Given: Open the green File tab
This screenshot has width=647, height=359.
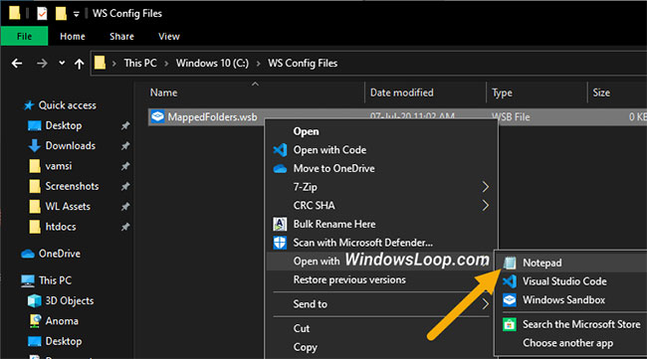Looking at the screenshot, I should pos(24,36).
